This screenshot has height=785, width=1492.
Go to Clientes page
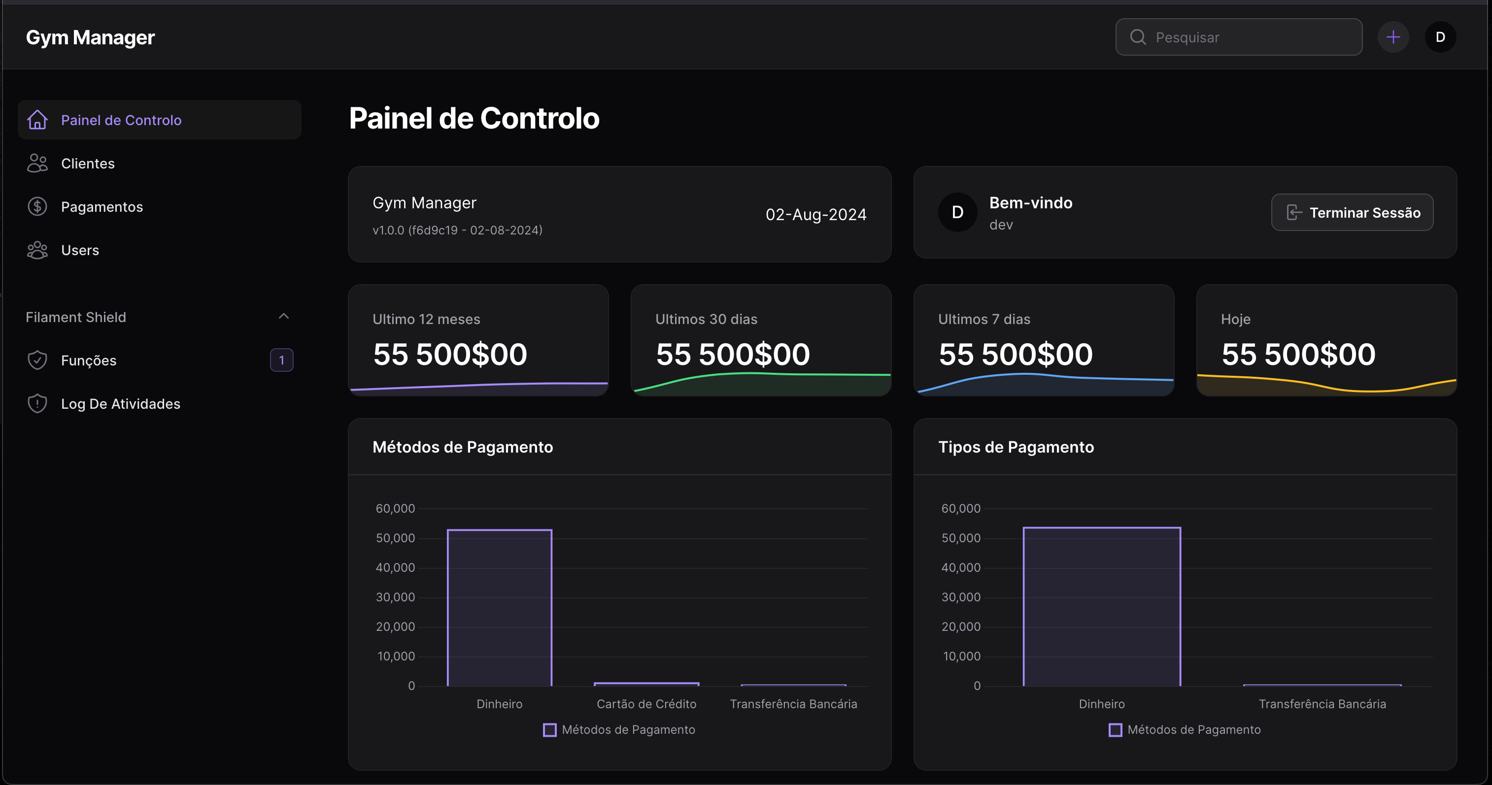159,163
